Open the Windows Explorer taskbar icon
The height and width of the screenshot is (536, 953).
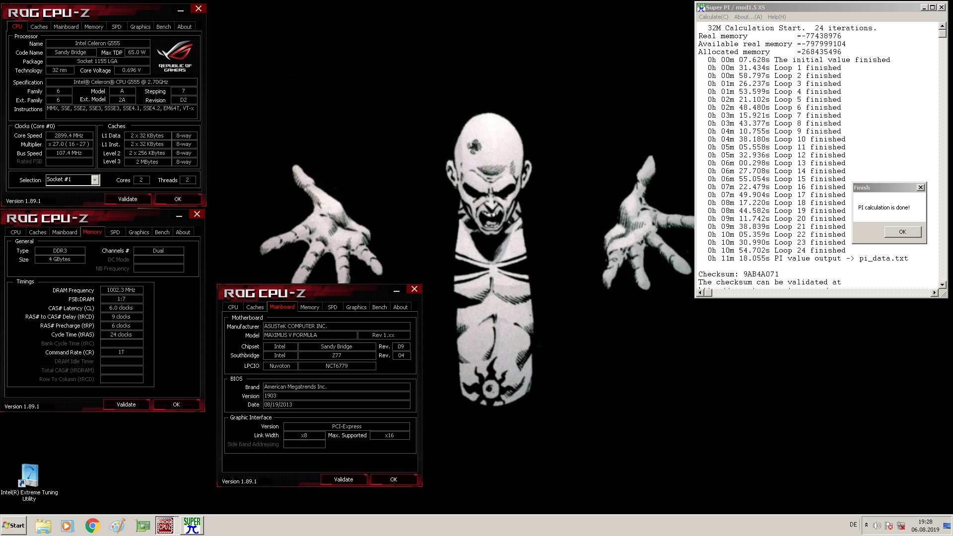(43, 526)
